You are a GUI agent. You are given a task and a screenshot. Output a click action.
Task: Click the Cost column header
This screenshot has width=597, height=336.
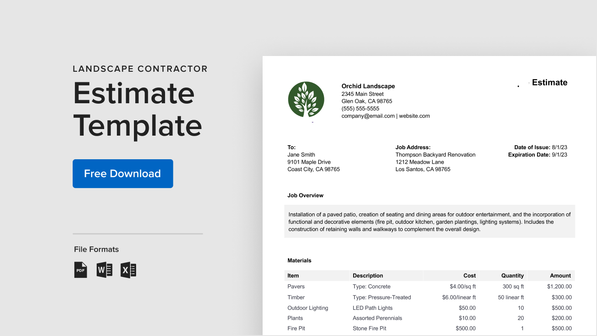pos(470,276)
